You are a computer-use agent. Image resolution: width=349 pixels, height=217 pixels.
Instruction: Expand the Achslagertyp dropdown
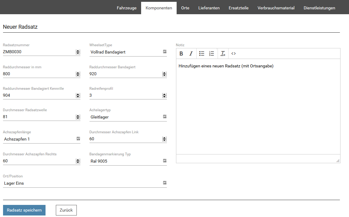(x=164, y=117)
